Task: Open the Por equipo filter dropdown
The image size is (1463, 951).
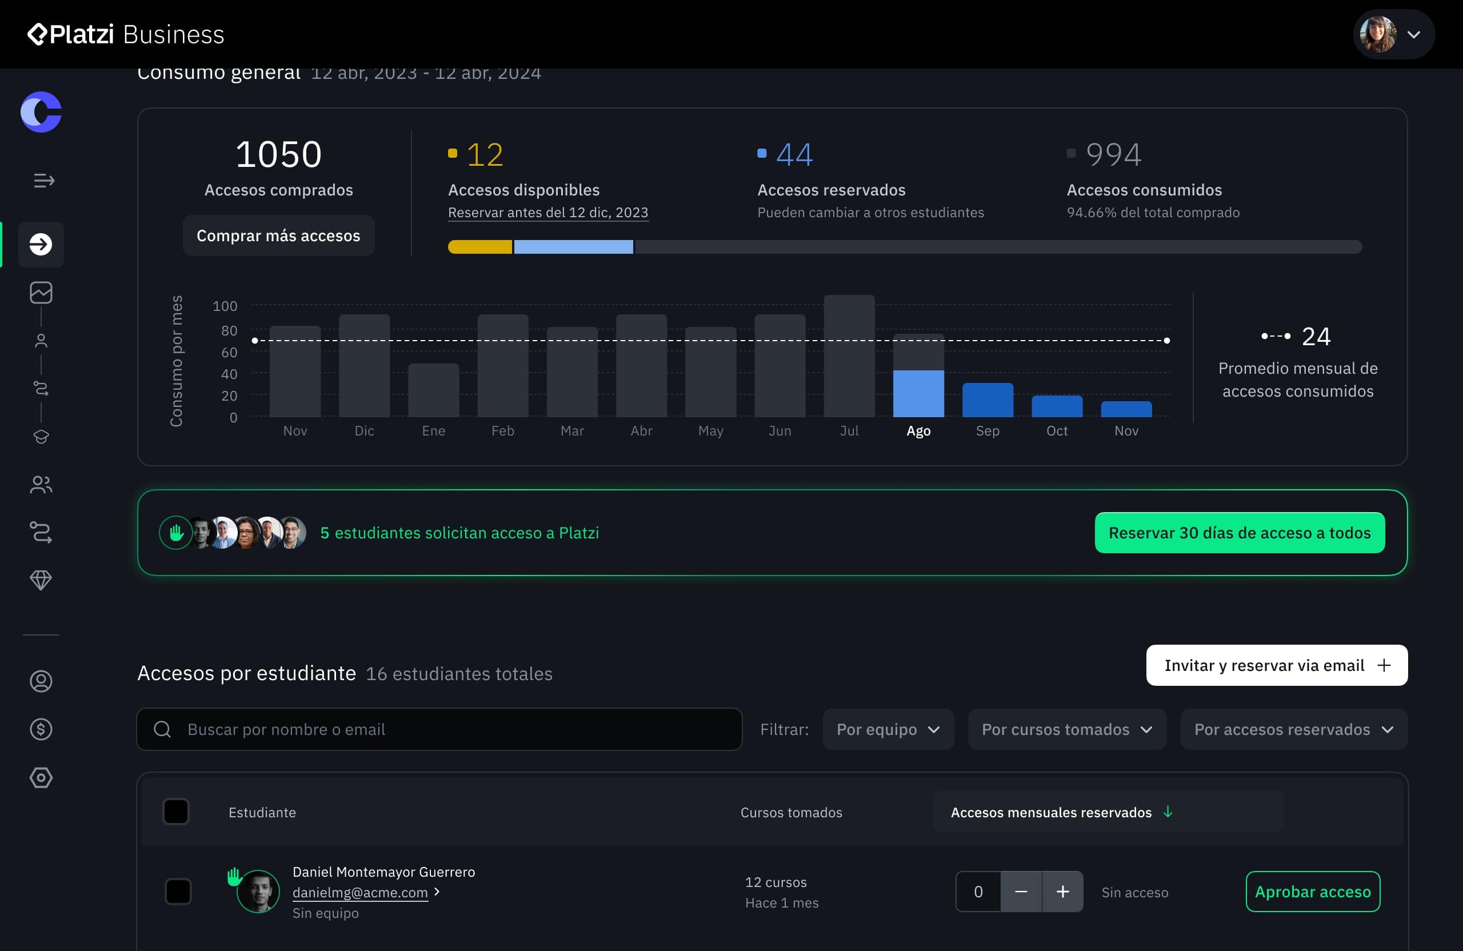Action: (x=888, y=729)
